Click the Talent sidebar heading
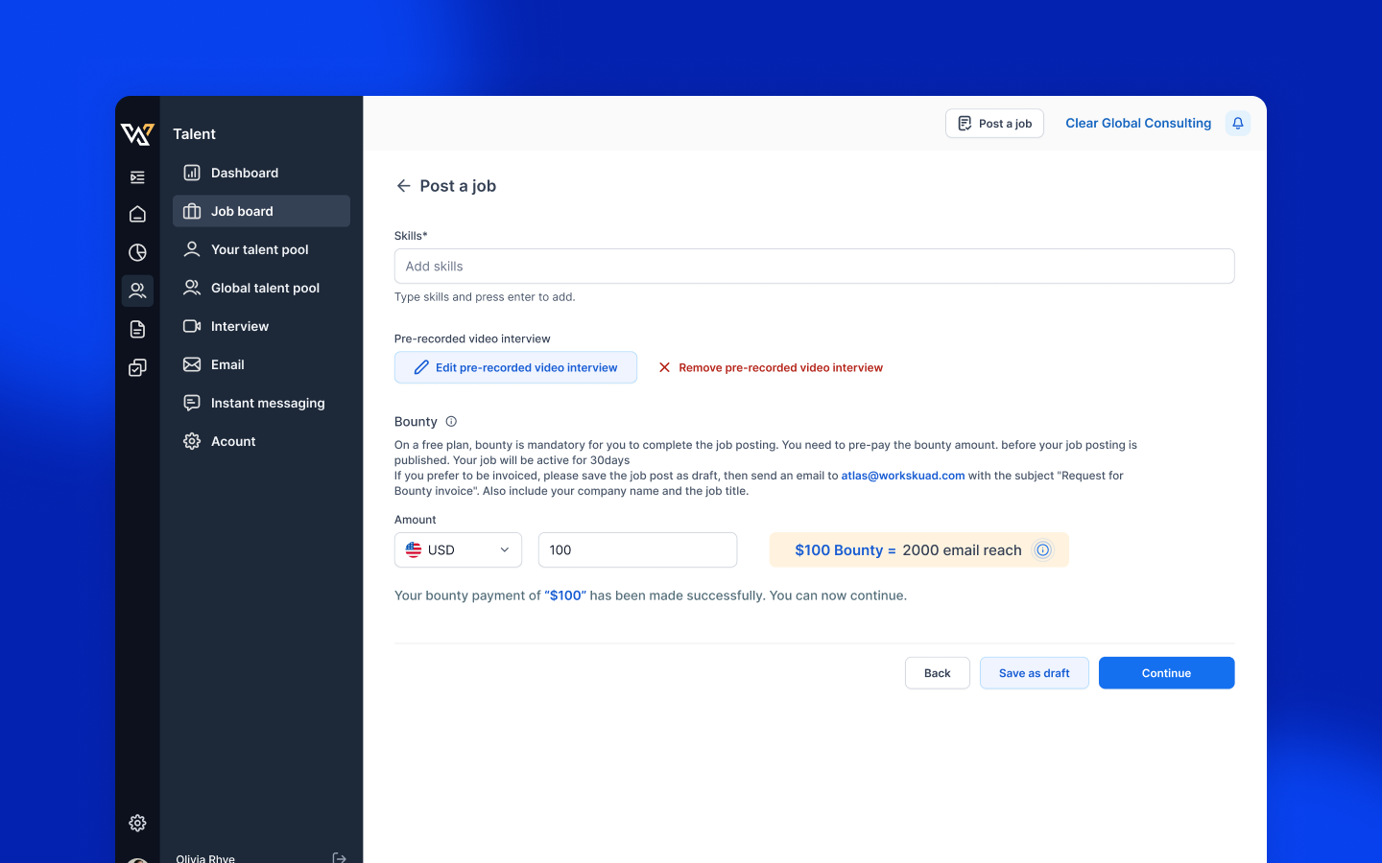This screenshot has width=1382, height=863. coord(195,134)
